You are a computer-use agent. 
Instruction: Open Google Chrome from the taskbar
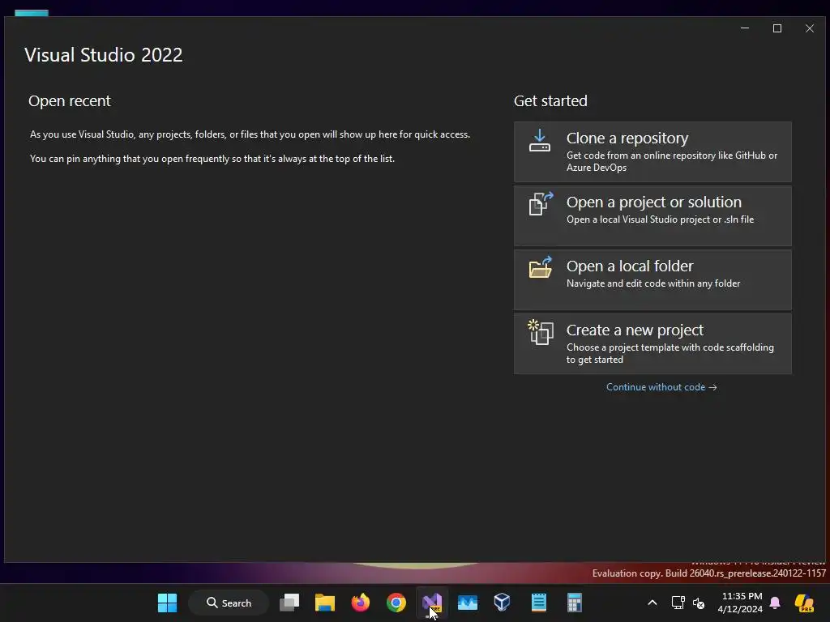[x=396, y=603]
